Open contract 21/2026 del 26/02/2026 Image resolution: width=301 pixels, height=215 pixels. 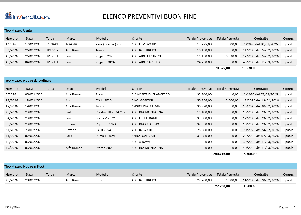coord(261,50)
